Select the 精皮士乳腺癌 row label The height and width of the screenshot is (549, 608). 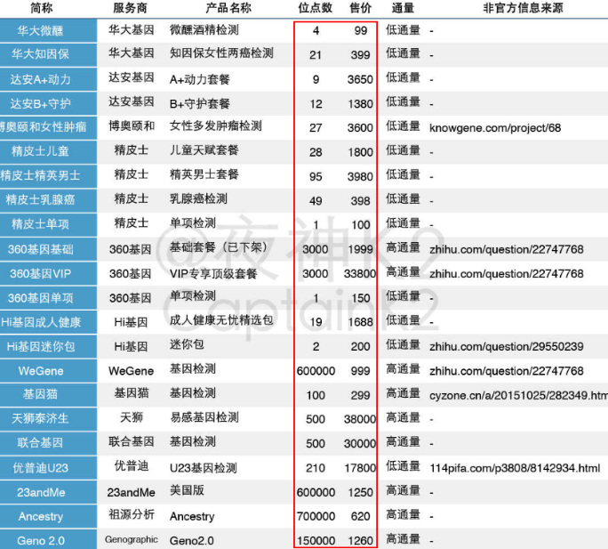(49, 200)
